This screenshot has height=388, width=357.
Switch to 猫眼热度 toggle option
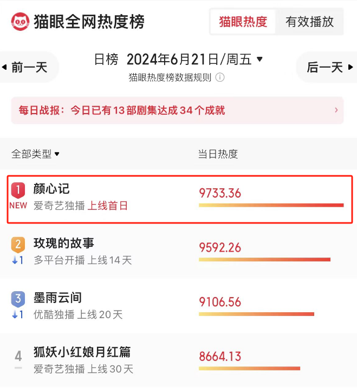pyautogui.click(x=243, y=22)
